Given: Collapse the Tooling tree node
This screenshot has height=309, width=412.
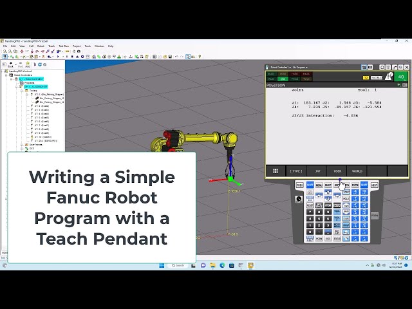Looking at the screenshot, I should (x=21, y=91).
